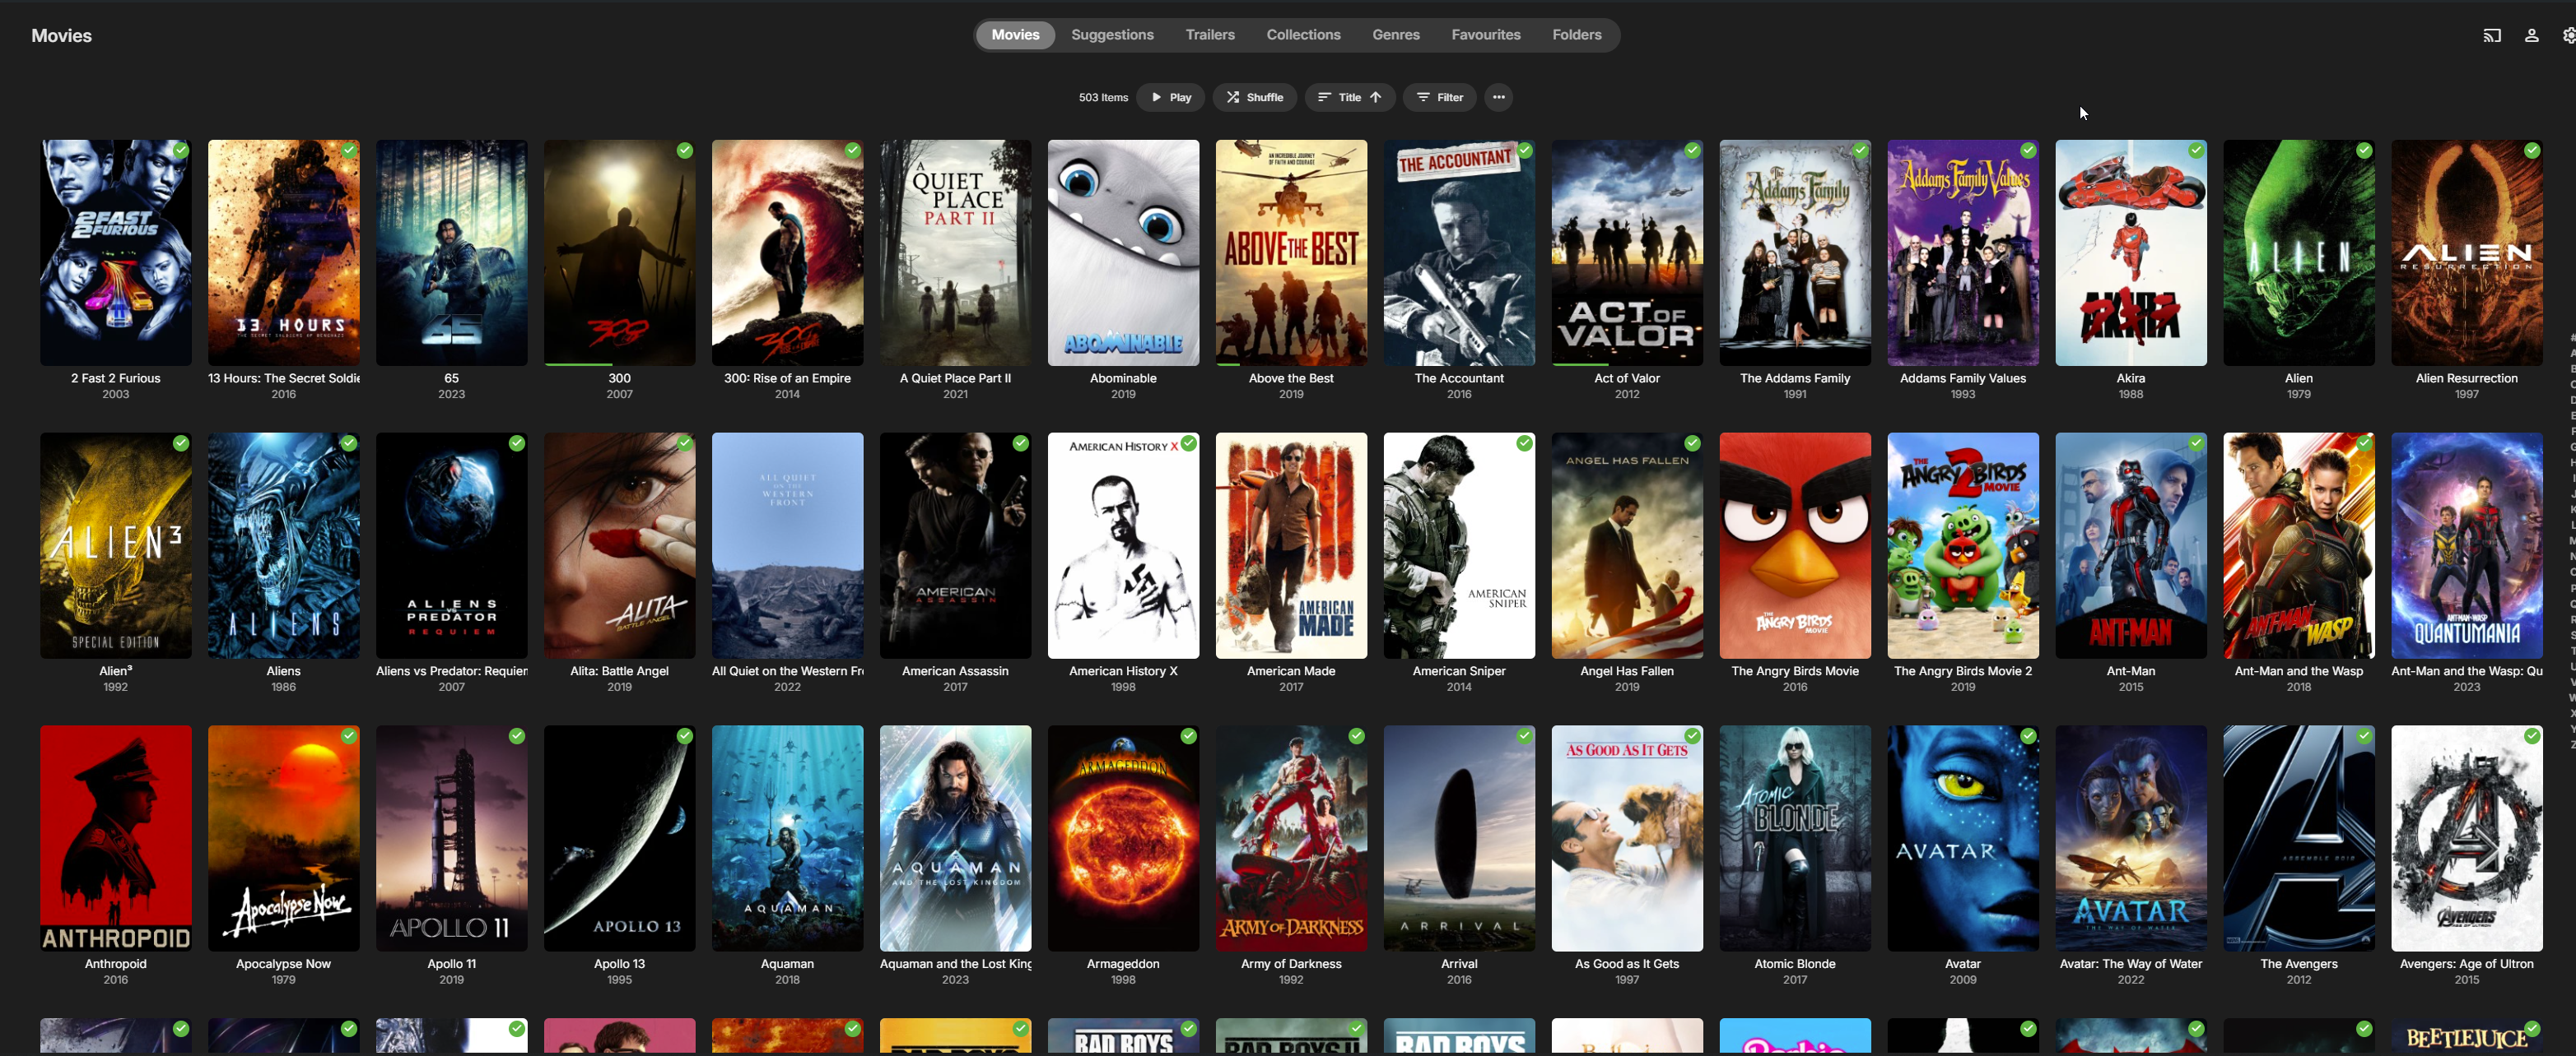Click the Shuffle button
This screenshot has height=1056, width=2576.
1255,97
